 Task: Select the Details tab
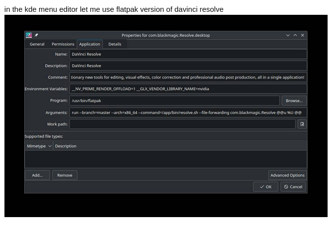coord(115,44)
